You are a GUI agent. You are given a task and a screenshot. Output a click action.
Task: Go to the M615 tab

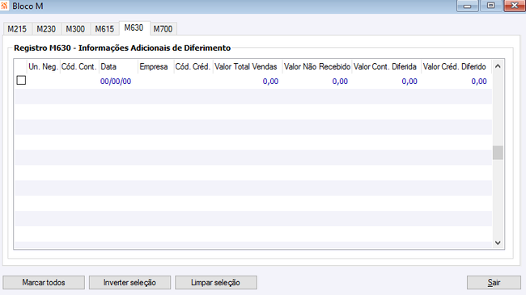point(104,29)
